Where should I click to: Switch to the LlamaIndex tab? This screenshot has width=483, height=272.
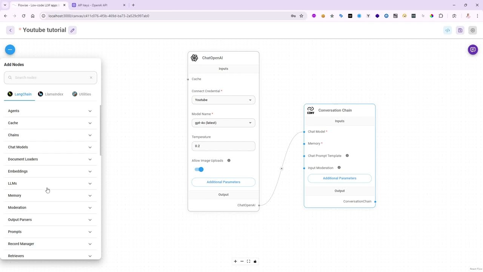pos(51,94)
